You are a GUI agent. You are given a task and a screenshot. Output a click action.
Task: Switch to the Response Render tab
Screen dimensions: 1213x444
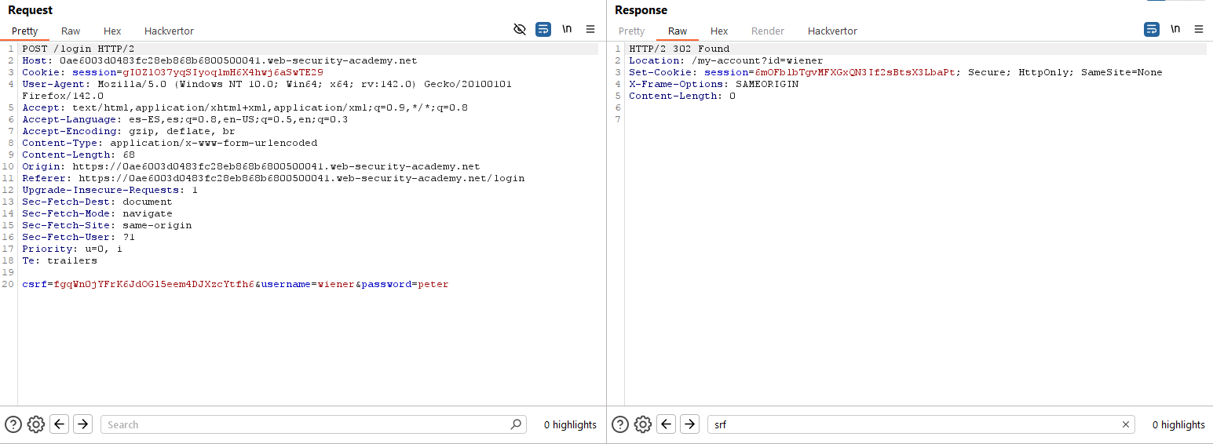[x=767, y=31]
